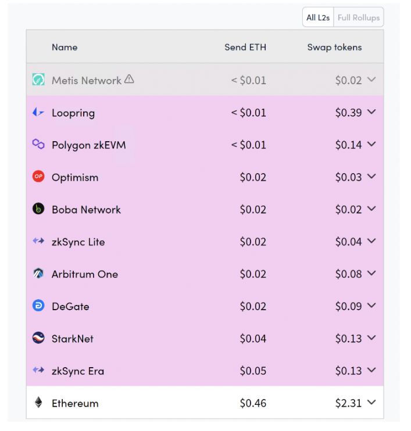
Task: Switch to the Full Rollups filter
Action: (358, 17)
